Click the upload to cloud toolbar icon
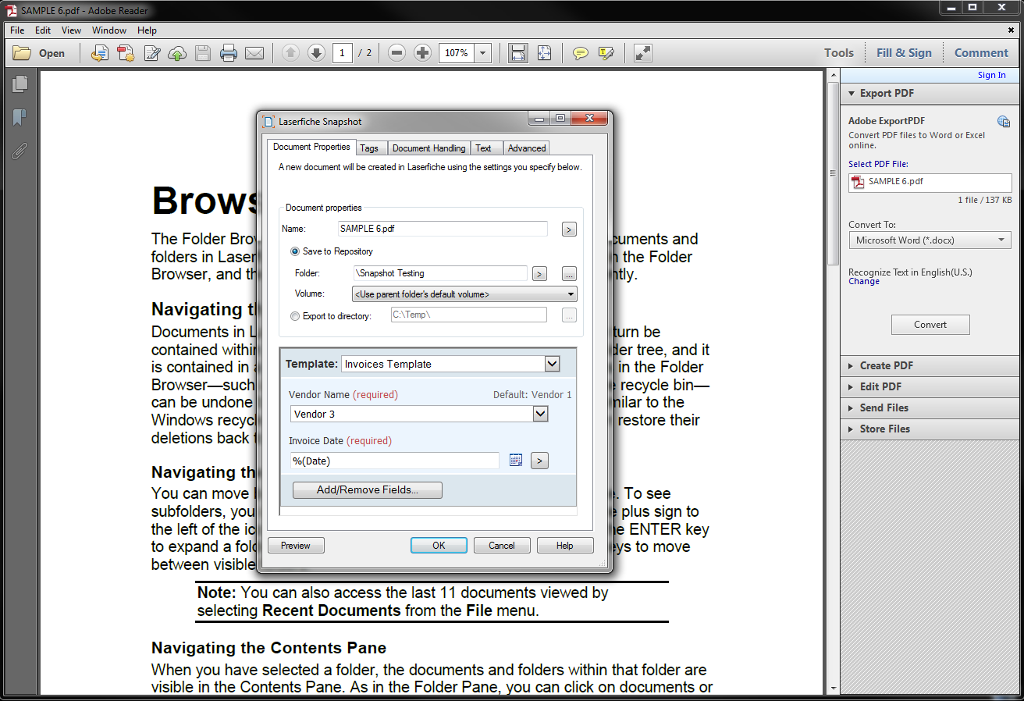 click(x=177, y=53)
